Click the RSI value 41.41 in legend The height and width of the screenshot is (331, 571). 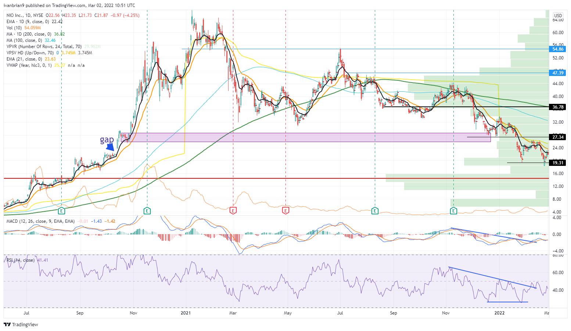(x=43, y=260)
